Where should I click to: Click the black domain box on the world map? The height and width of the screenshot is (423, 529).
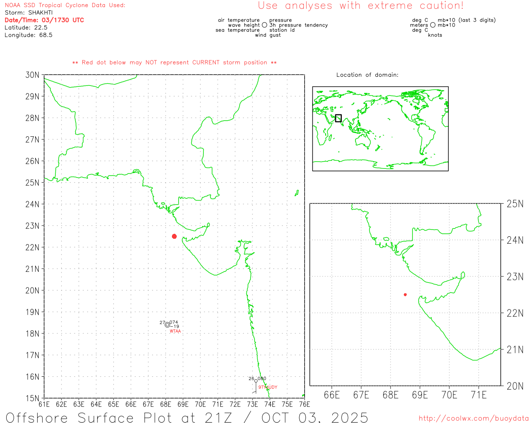click(x=338, y=118)
